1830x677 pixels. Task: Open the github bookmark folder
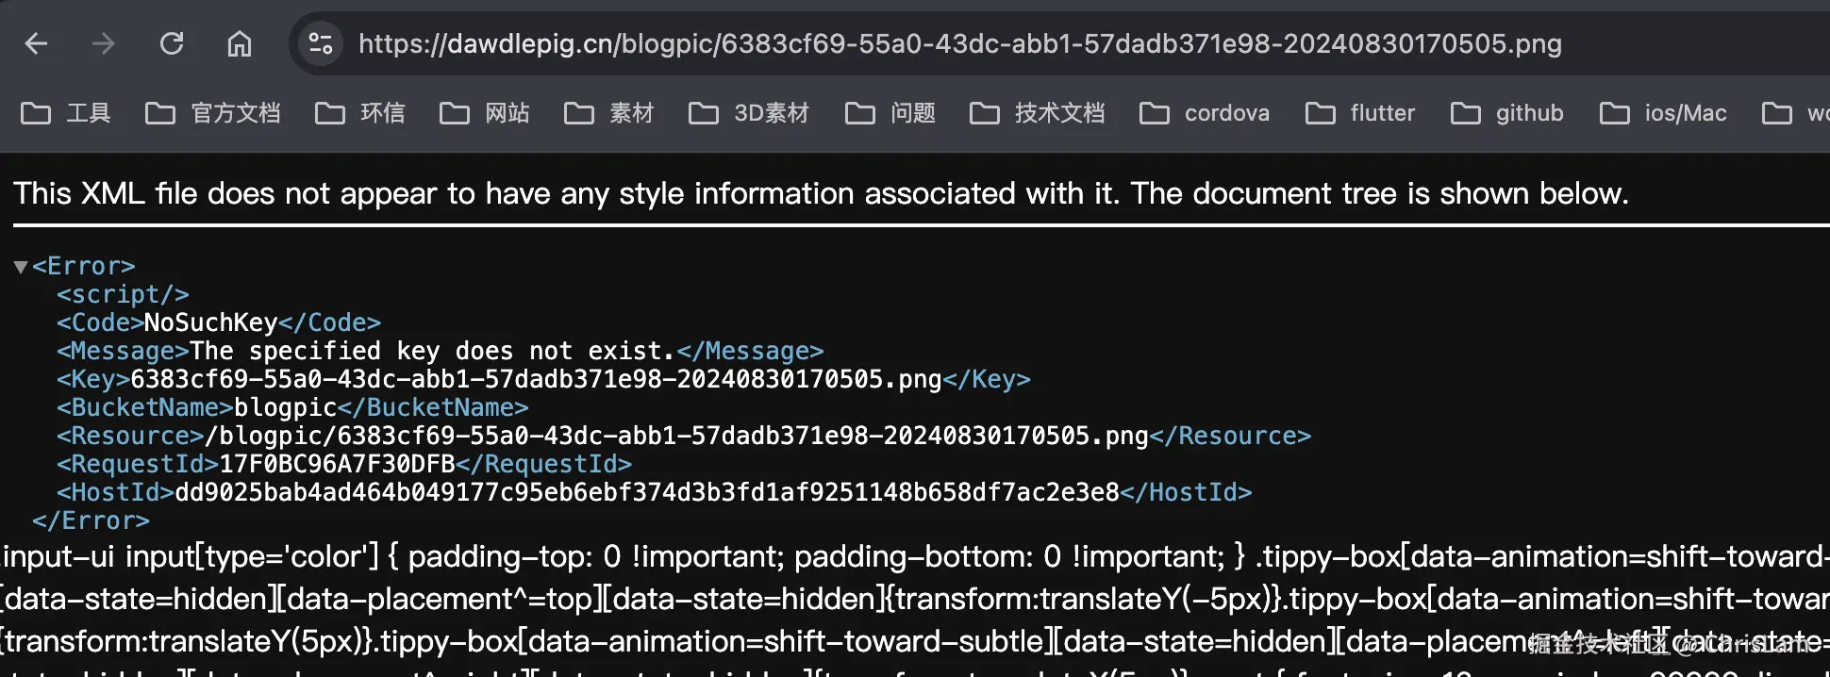coord(1507,113)
